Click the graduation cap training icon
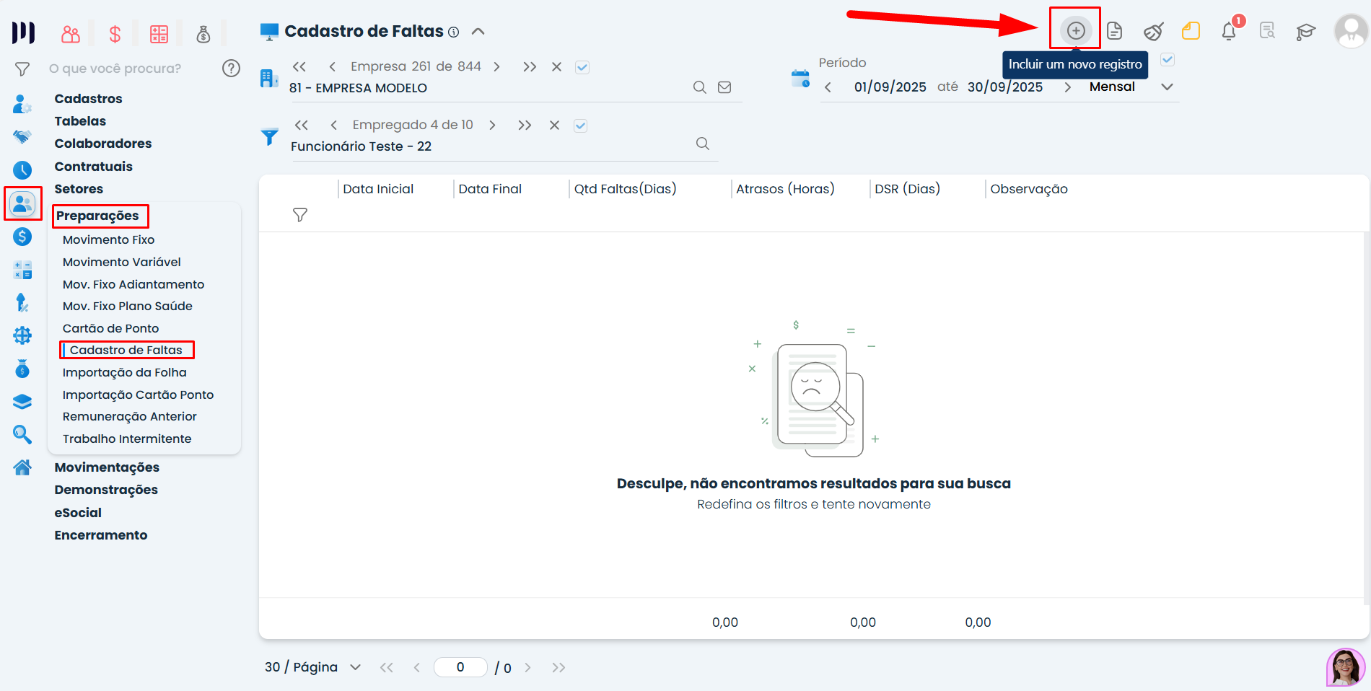The width and height of the screenshot is (1371, 691). [x=1305, y=31]
